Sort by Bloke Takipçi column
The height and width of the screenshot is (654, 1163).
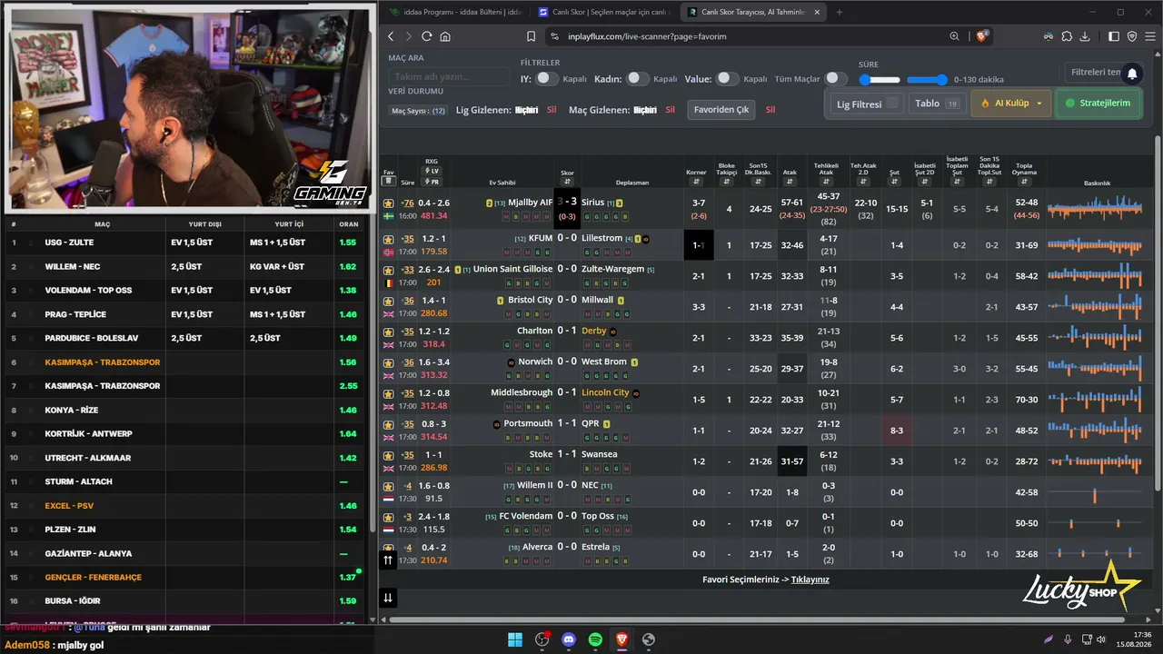727,182
